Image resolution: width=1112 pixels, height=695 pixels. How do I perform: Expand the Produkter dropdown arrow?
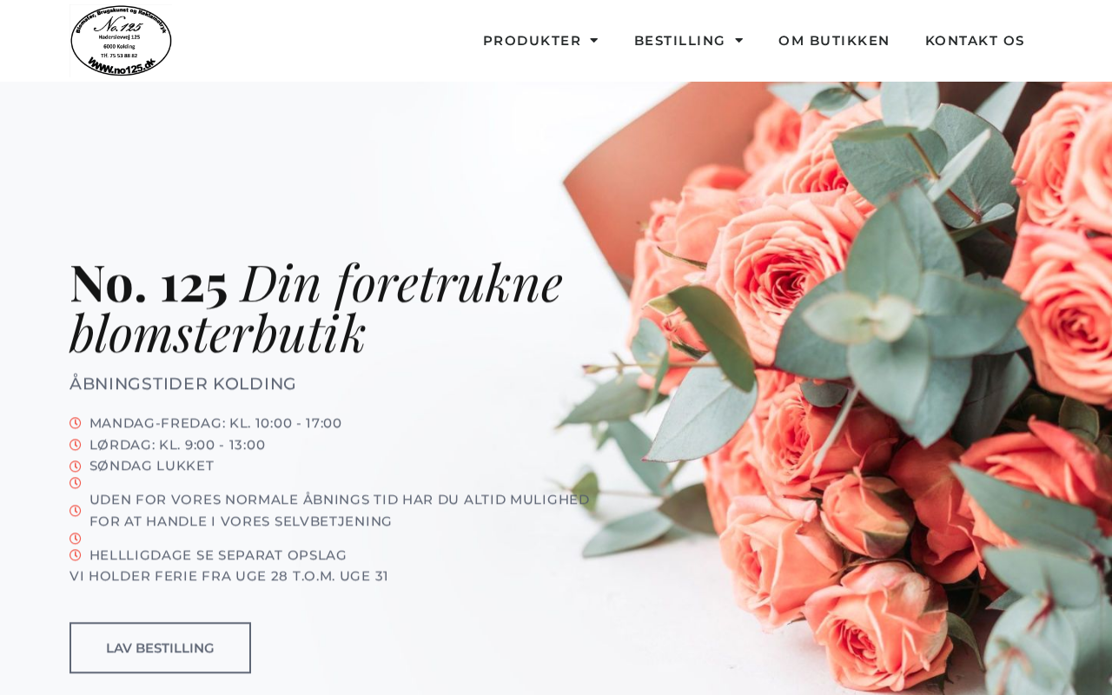click(594, 41)
